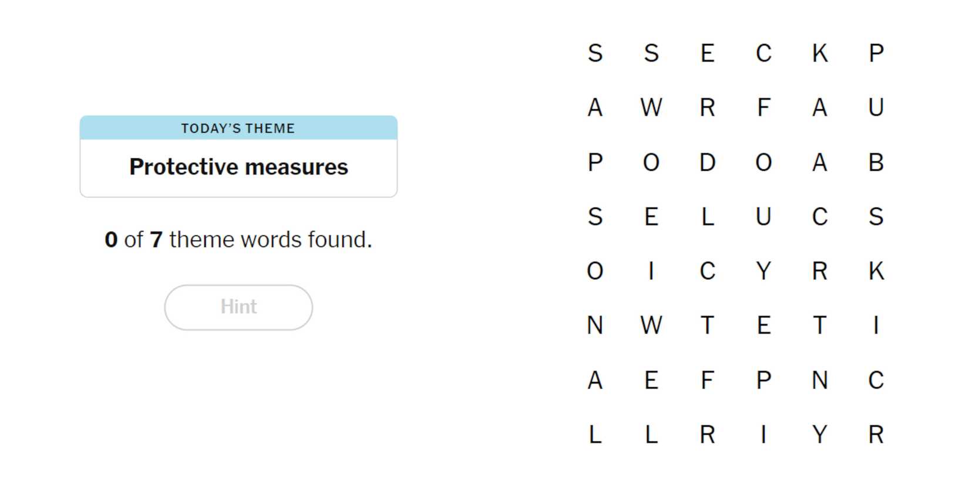Pick the W between N and T

pyautogui.click(x=651, y=326)
